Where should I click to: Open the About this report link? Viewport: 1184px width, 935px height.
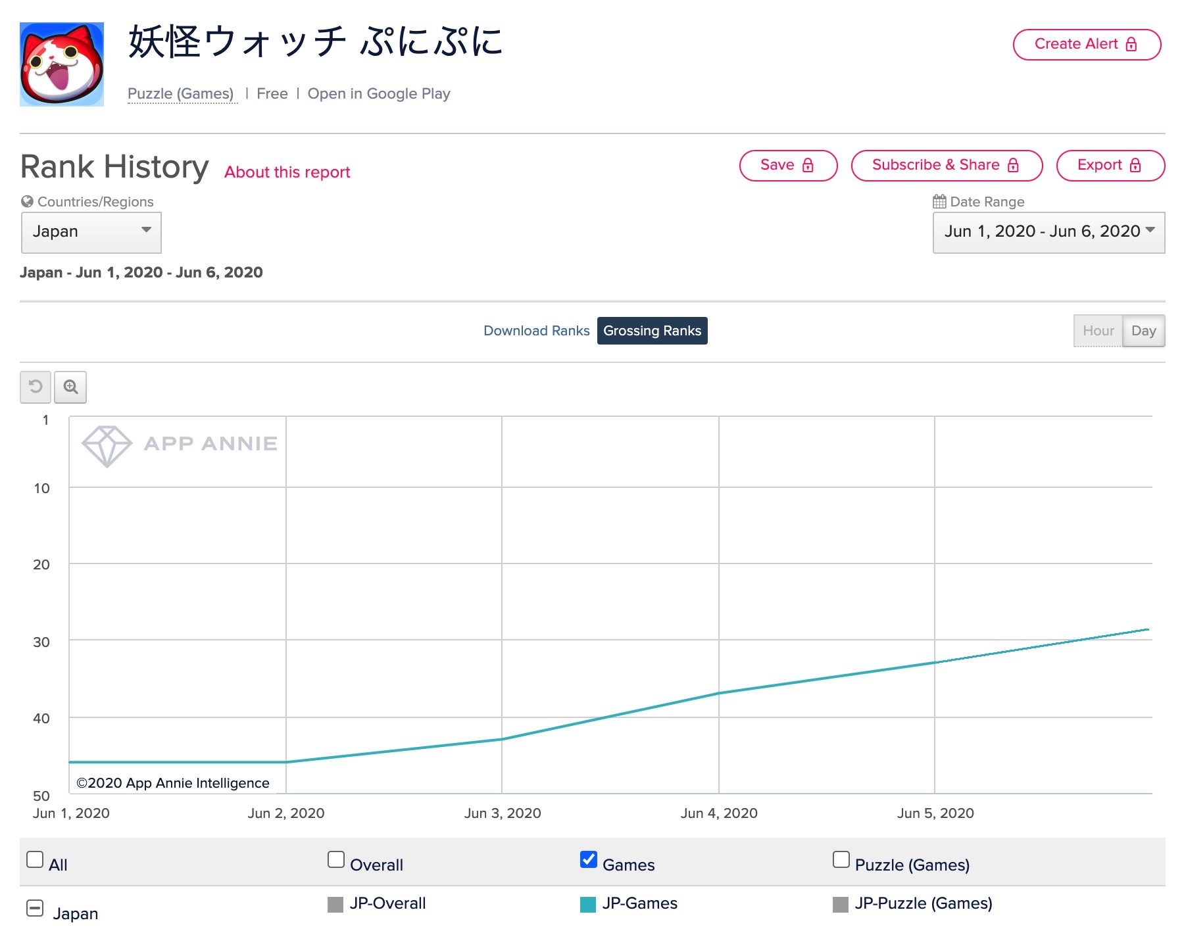[x=287, y=172]
